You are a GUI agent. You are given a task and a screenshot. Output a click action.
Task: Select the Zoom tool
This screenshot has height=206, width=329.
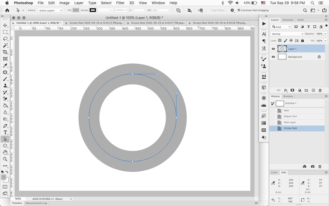[5, 159]
